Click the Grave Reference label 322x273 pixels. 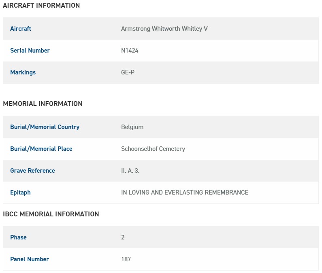pos(32,171)
